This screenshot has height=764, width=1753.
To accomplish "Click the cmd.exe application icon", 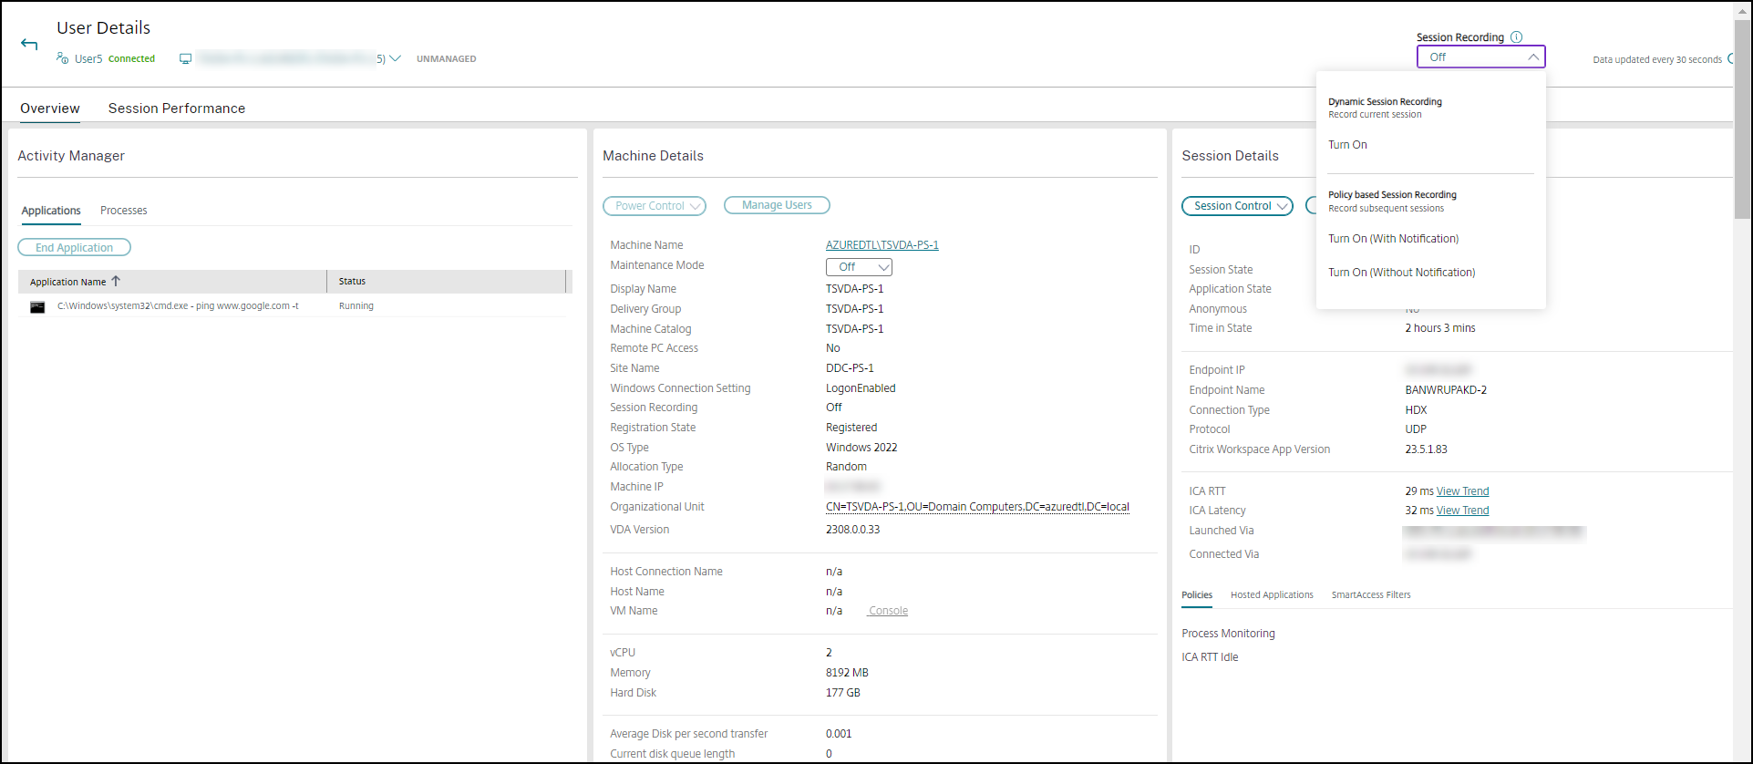I will point(37,307).
